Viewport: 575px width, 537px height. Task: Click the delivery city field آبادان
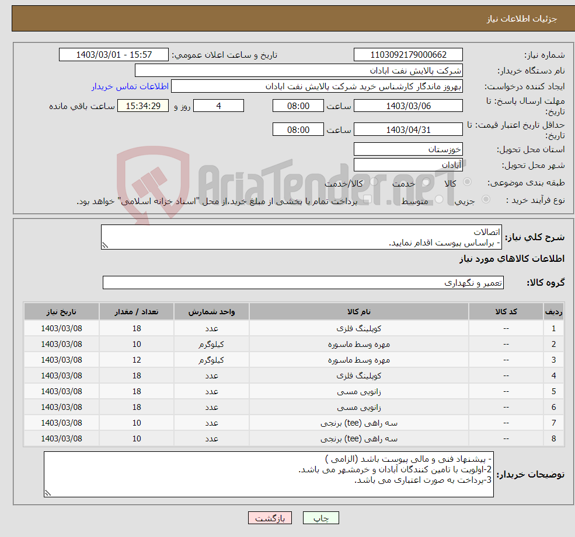tap(408, 165)
